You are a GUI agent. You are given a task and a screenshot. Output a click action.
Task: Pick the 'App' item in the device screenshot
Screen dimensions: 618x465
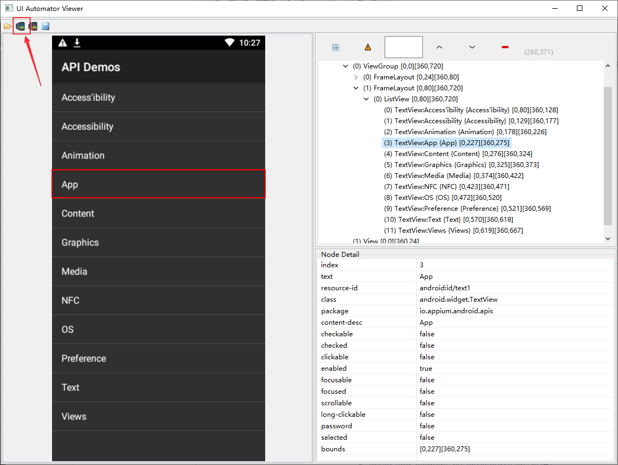pos(158,184)
